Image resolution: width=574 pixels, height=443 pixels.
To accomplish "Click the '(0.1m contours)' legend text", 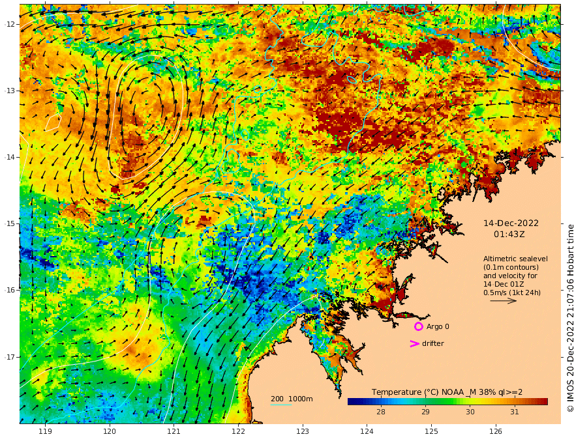I will pyautogui.click(x=511, y=267).
